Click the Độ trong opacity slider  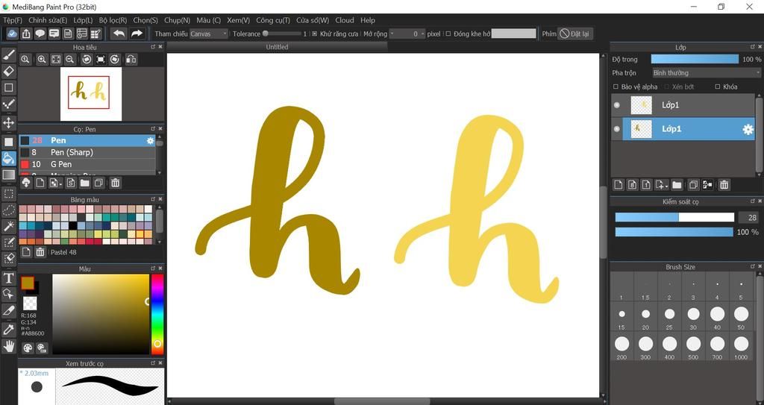tap(695, 59)
